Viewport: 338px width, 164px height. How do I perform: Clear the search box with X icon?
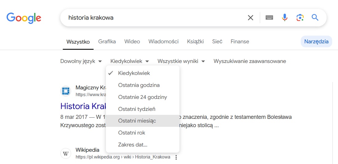(251, 18)
